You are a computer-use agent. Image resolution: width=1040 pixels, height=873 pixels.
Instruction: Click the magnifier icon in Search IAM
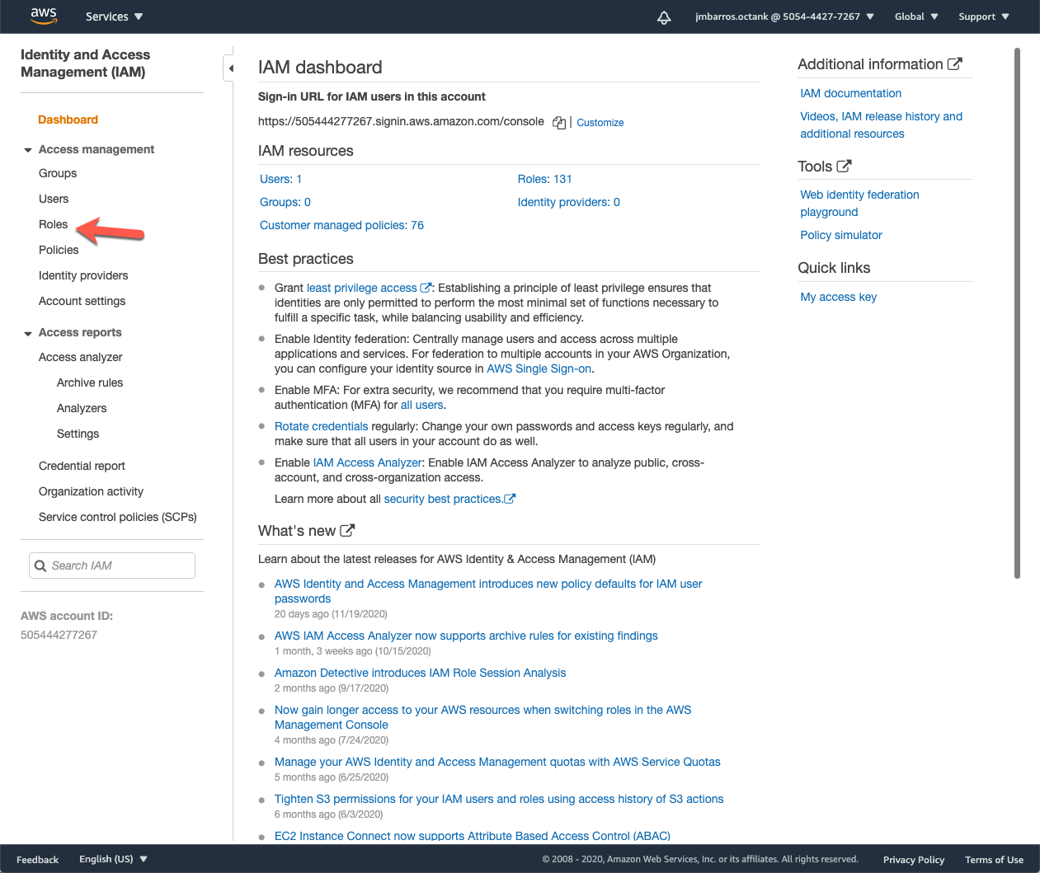click(40, 566)
